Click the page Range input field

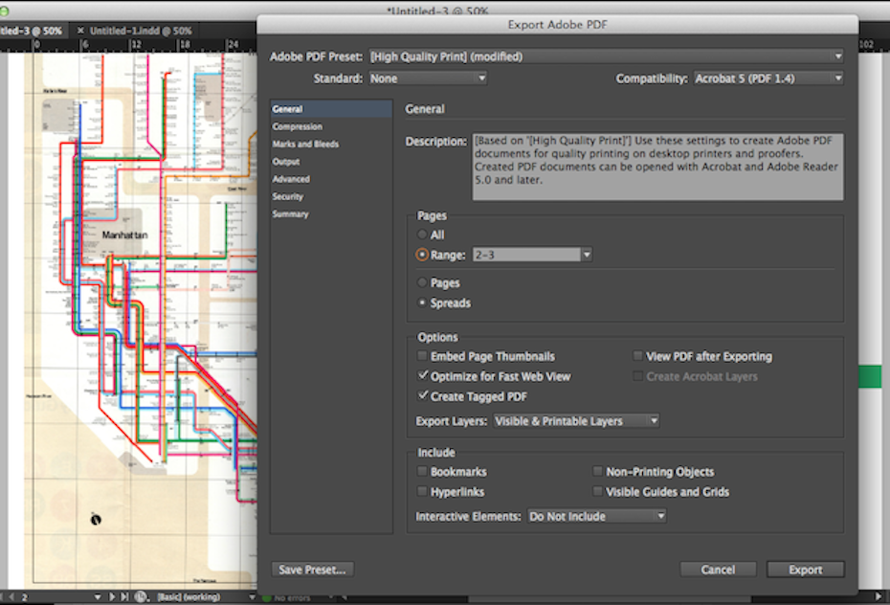525,256
